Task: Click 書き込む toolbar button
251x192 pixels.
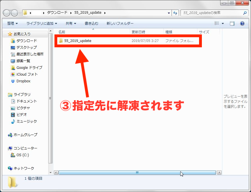Action: pos(92,24)
